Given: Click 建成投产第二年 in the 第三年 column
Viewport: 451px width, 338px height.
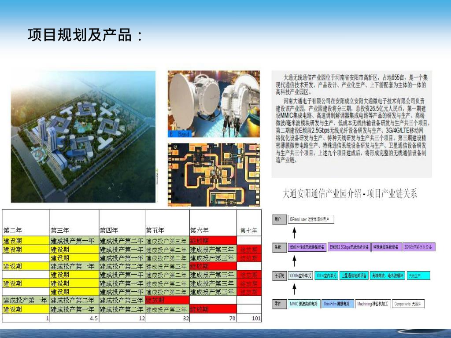Looking at the screenshot, I should 74,300.
